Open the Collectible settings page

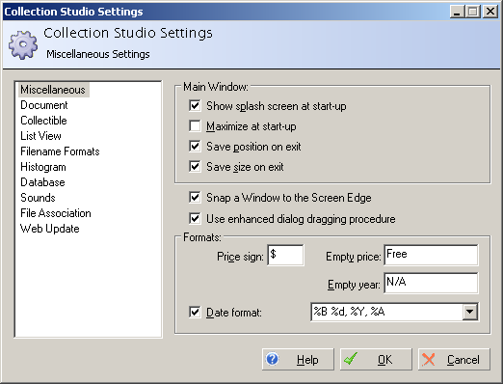[43, 121]
